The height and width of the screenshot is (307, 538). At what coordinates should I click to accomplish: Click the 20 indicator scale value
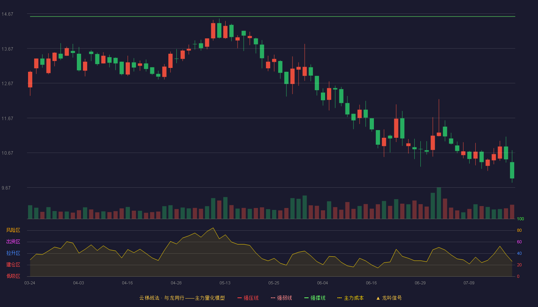[x=519, y=265]
